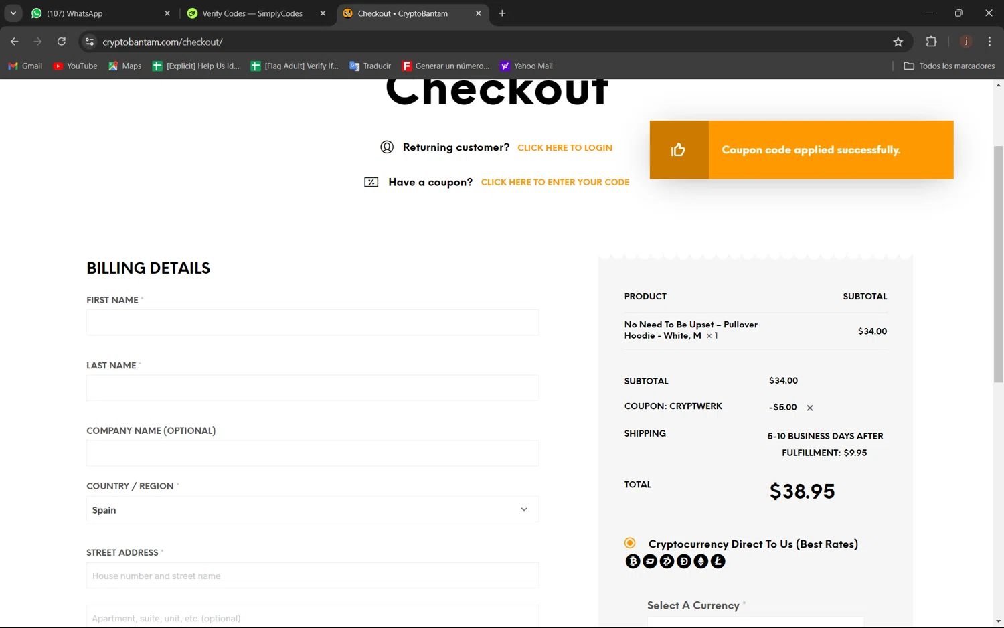Close the Verify Codes SimplyCodes tab

(323, 13)
